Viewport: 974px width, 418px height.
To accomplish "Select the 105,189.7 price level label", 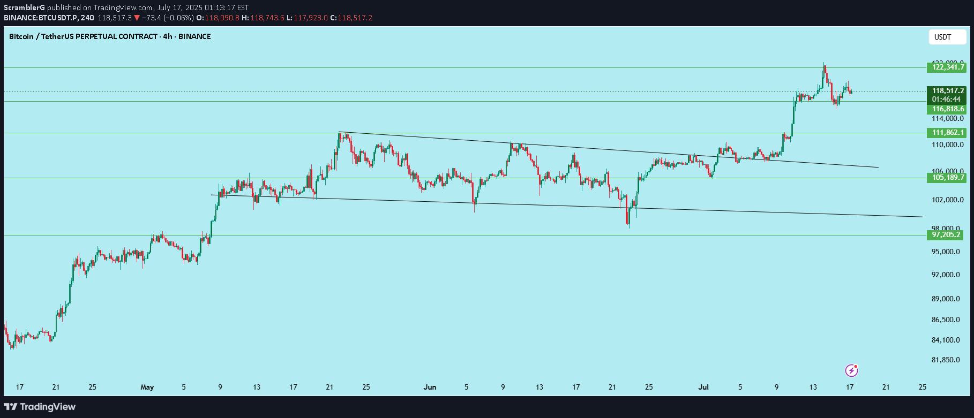I will click(947, 178).
